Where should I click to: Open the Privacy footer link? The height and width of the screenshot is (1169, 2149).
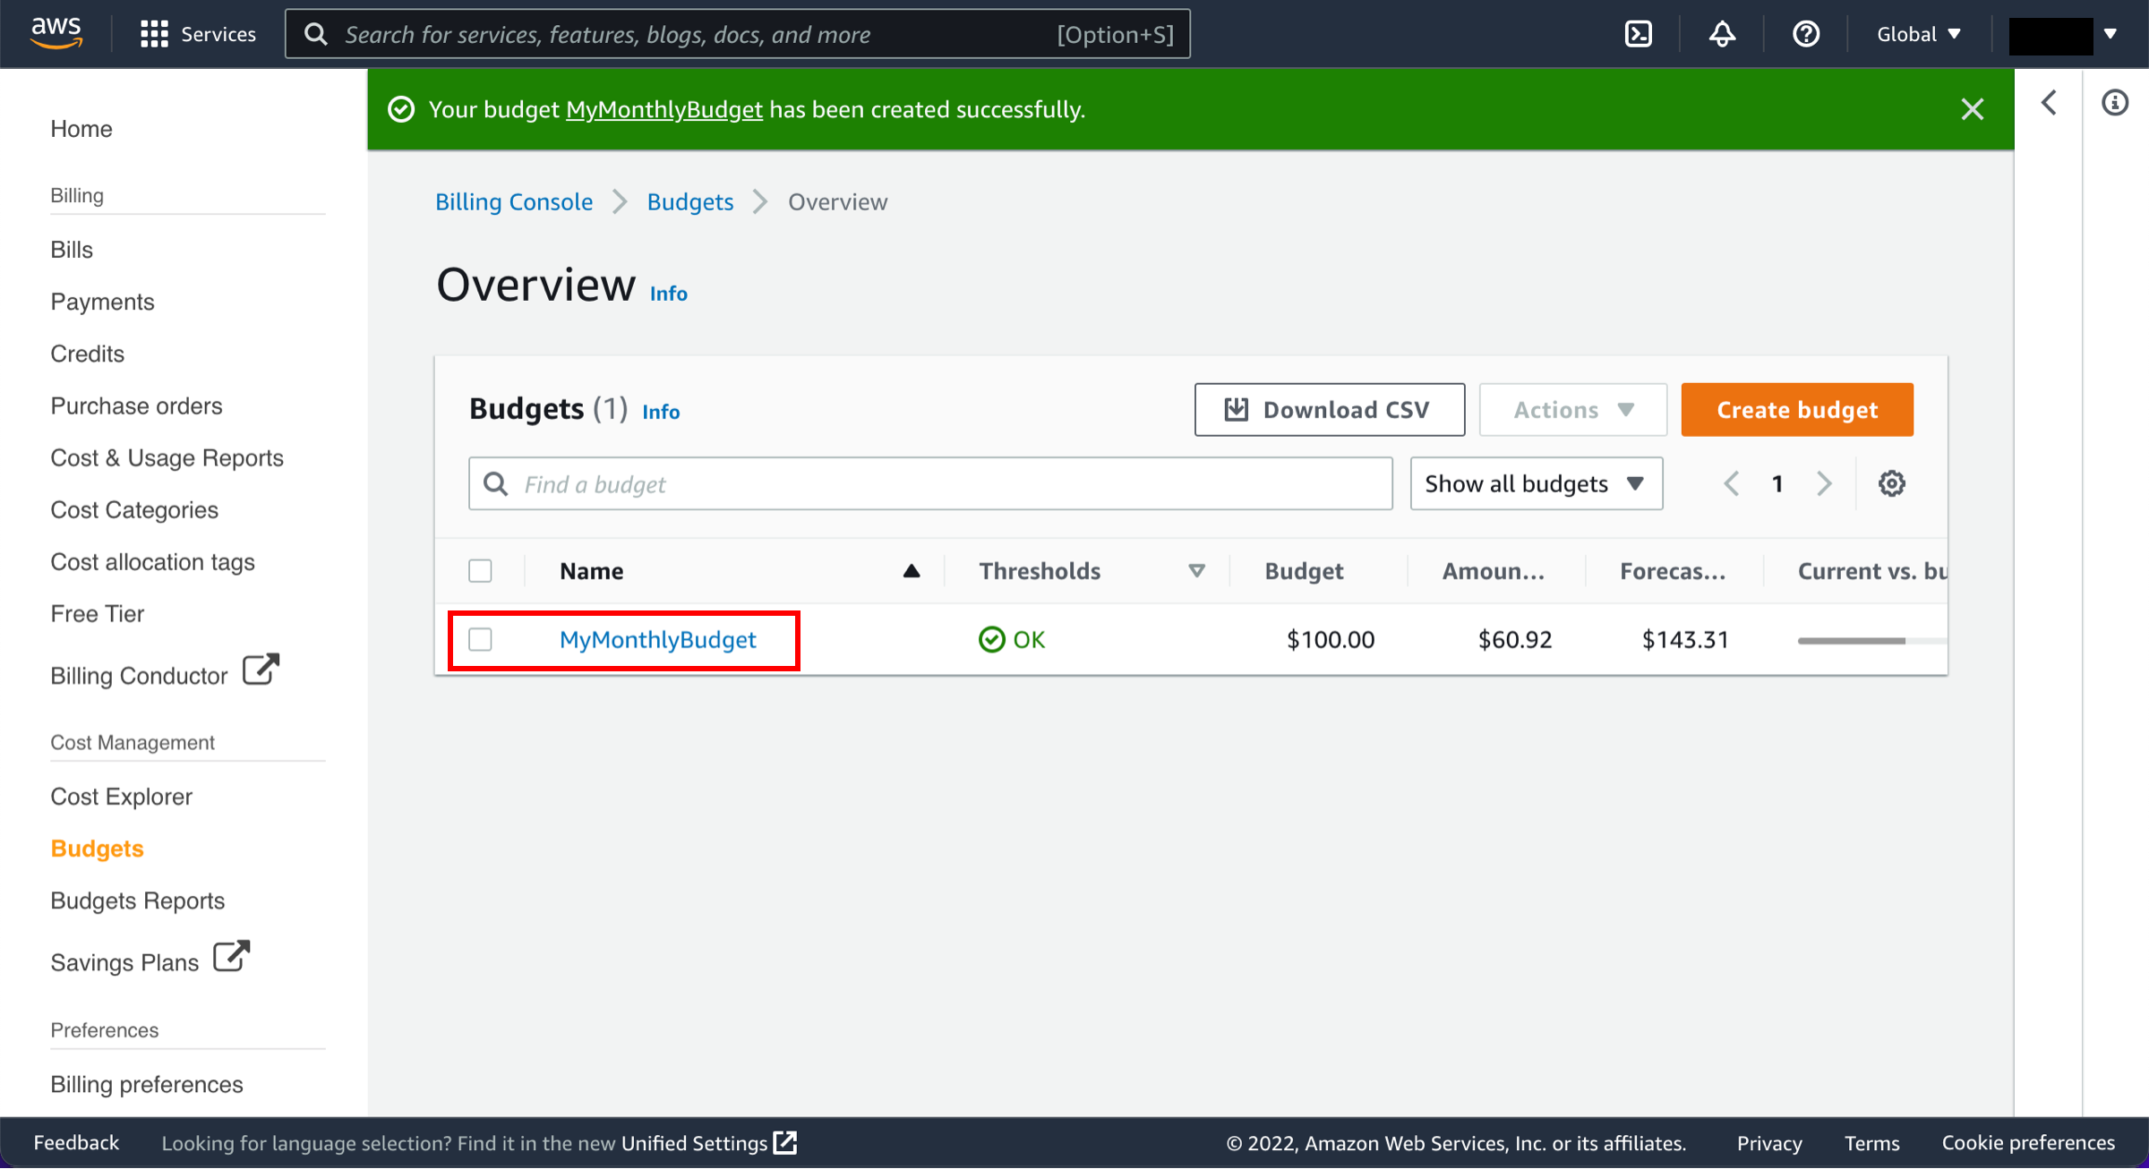1769,1143
